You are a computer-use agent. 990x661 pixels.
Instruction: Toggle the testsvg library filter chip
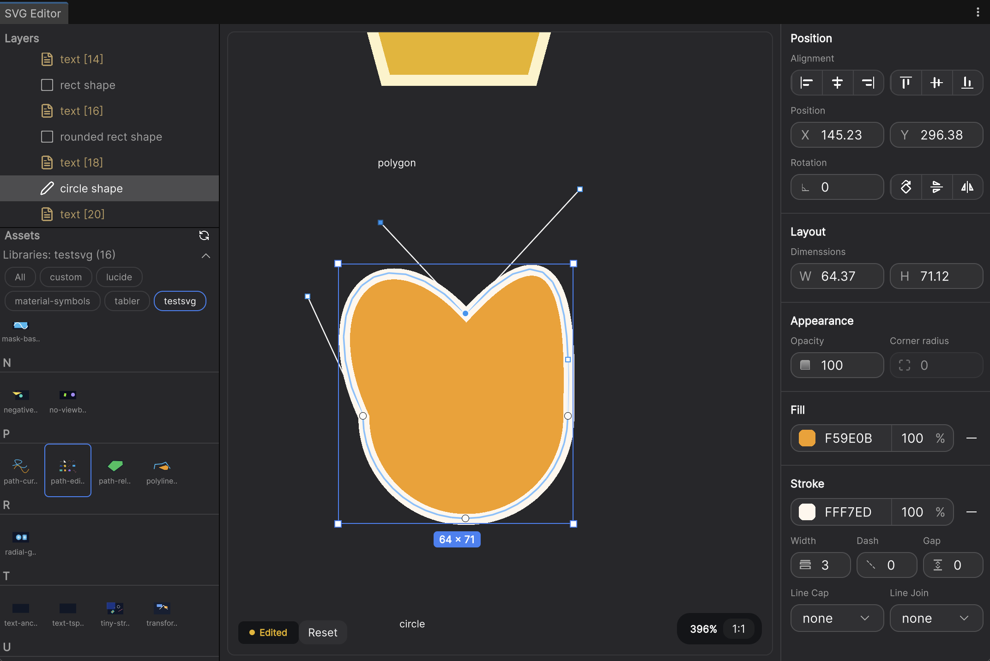pyautogui.click(x=180, y=301)
